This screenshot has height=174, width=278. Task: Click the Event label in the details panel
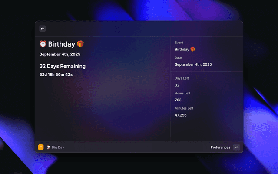click(179, 43)
